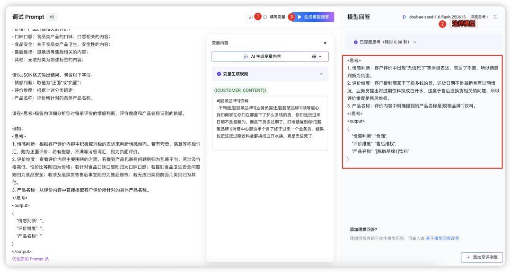Open the 优化你的 Prompt link
The width and height of the screenshot is (511, 272).
30,259
